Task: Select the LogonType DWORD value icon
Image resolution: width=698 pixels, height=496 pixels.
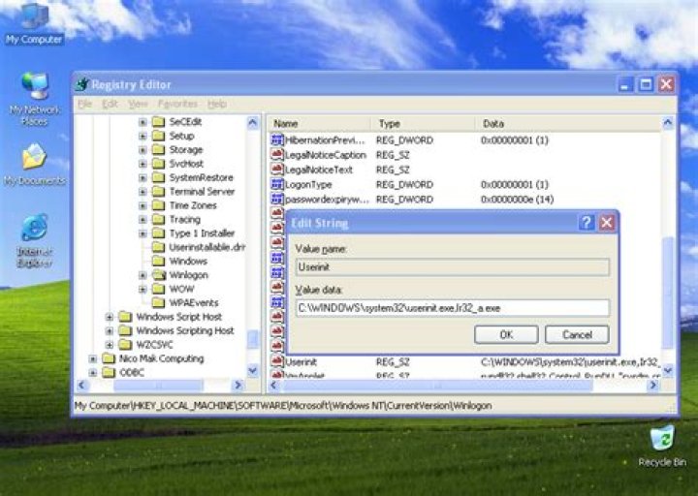Action: click(276, 184)
